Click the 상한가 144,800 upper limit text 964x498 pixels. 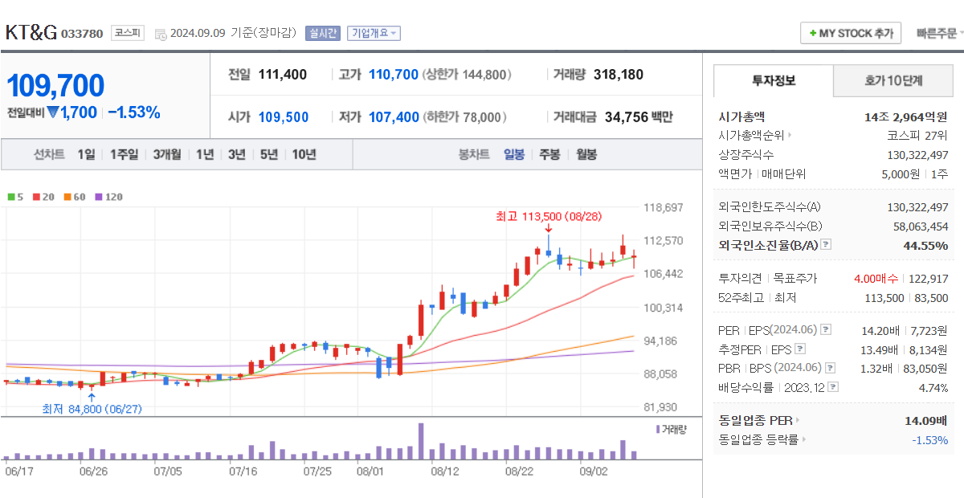coord(466,75)
